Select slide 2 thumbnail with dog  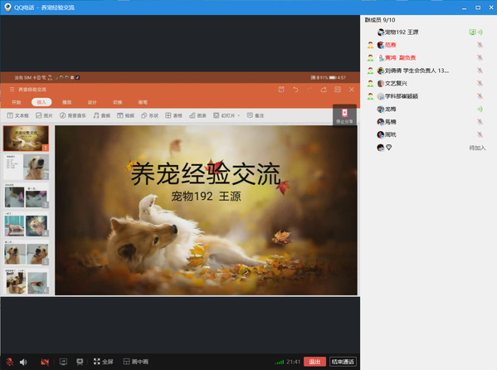[26, 167]
